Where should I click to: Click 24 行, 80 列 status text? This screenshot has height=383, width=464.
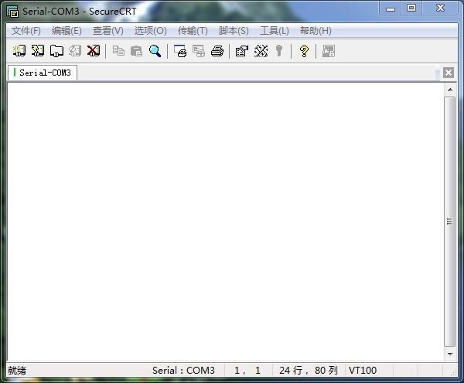tap(309, 371)
